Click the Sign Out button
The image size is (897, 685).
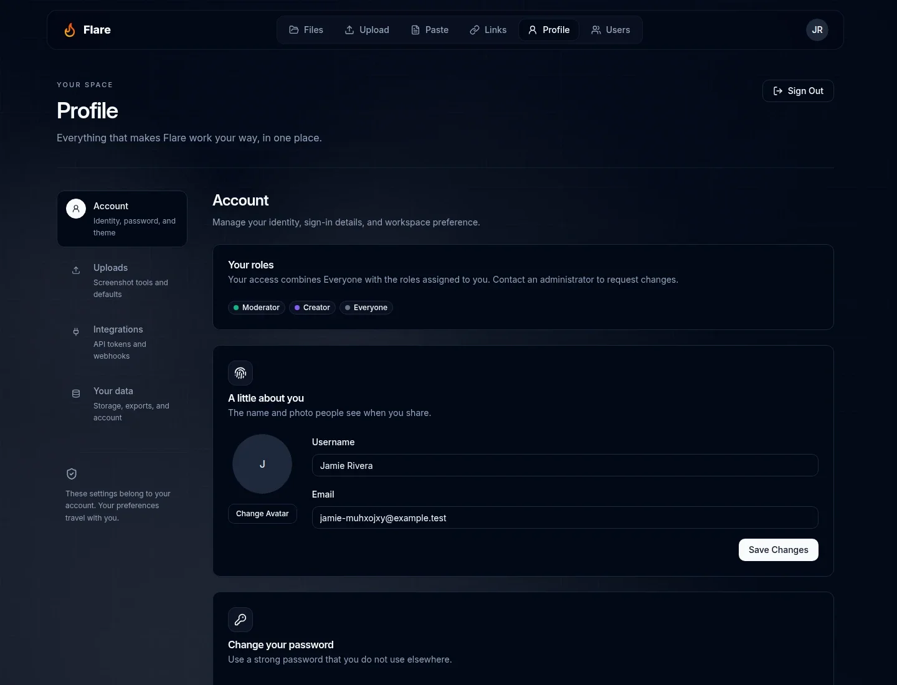(798, 91)
